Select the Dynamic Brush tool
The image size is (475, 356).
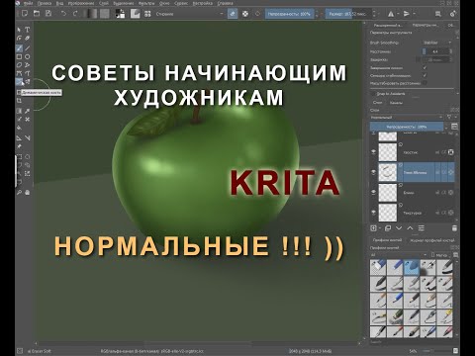click(20, 81)
